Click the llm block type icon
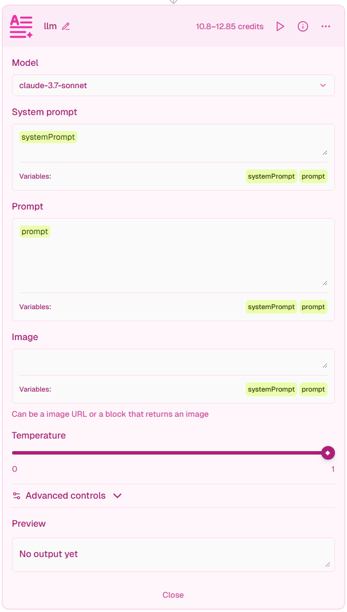 21,26
